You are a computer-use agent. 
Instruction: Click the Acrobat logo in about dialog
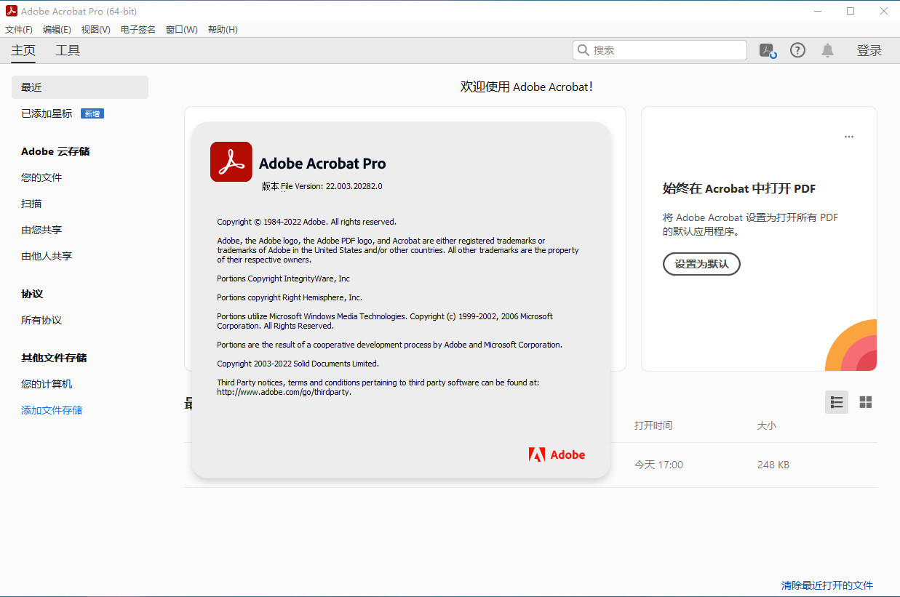pos(231,161)
